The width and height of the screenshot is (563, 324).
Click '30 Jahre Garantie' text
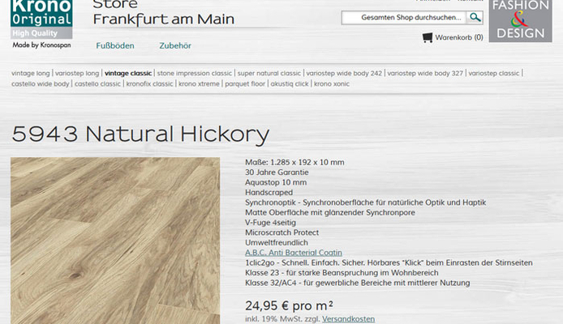point(277,173)
